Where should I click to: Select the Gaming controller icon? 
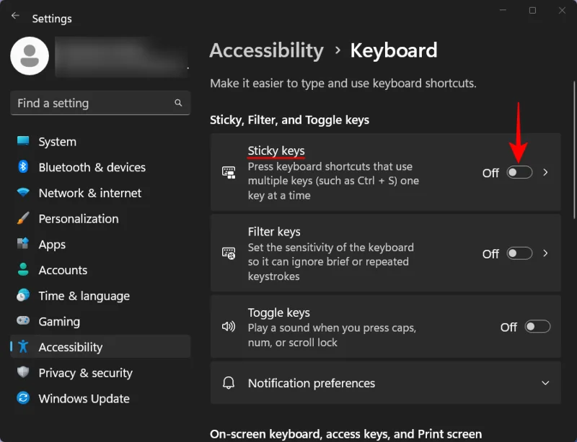(23, 321)
